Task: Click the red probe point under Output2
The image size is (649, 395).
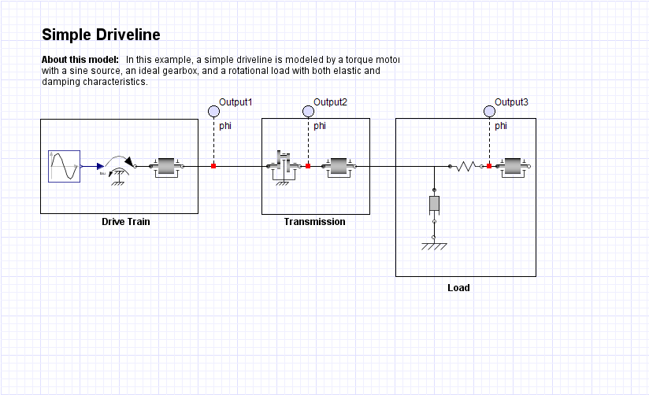Action: [308, 166]
